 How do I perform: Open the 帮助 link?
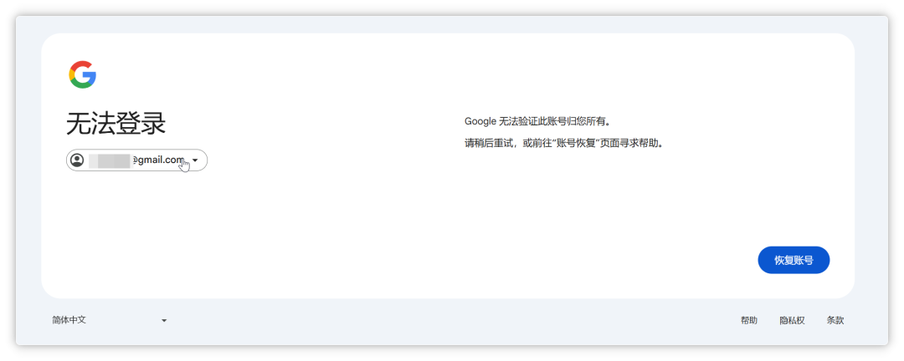pyautogui.click(x=749, y=321)
